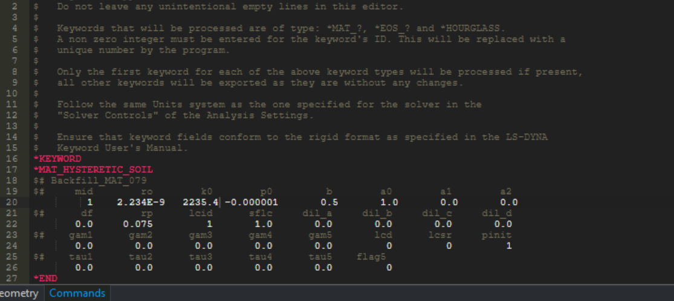Click the gam5 column header

tap(320, 235)
